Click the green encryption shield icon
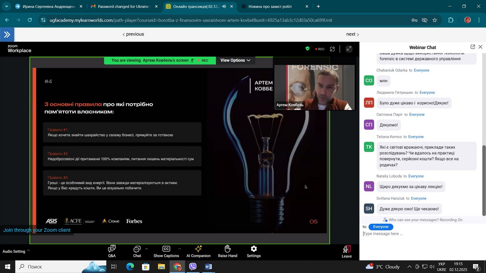This screenshot has height=273, width=486. (x=307, y=49)
